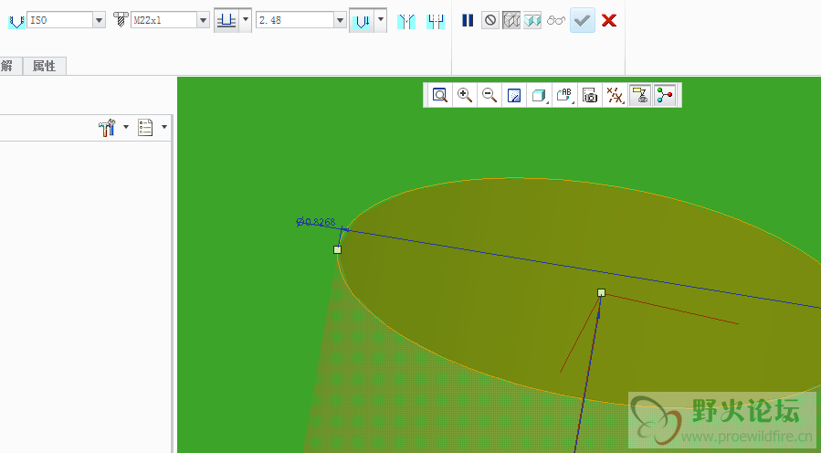The image size is (821, 453).
Task: Open the view manager camera icon
Action: coord(590,95)
